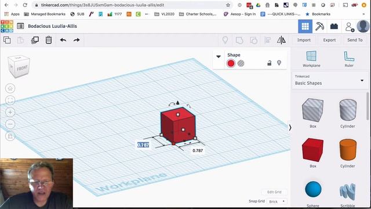The image size is (371, 209).
Task: Click the Ungroup shapes icon
Action: [254, 40]
